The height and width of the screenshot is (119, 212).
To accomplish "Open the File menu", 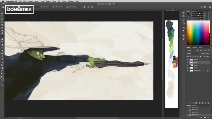I will click(x=20, y=1).
